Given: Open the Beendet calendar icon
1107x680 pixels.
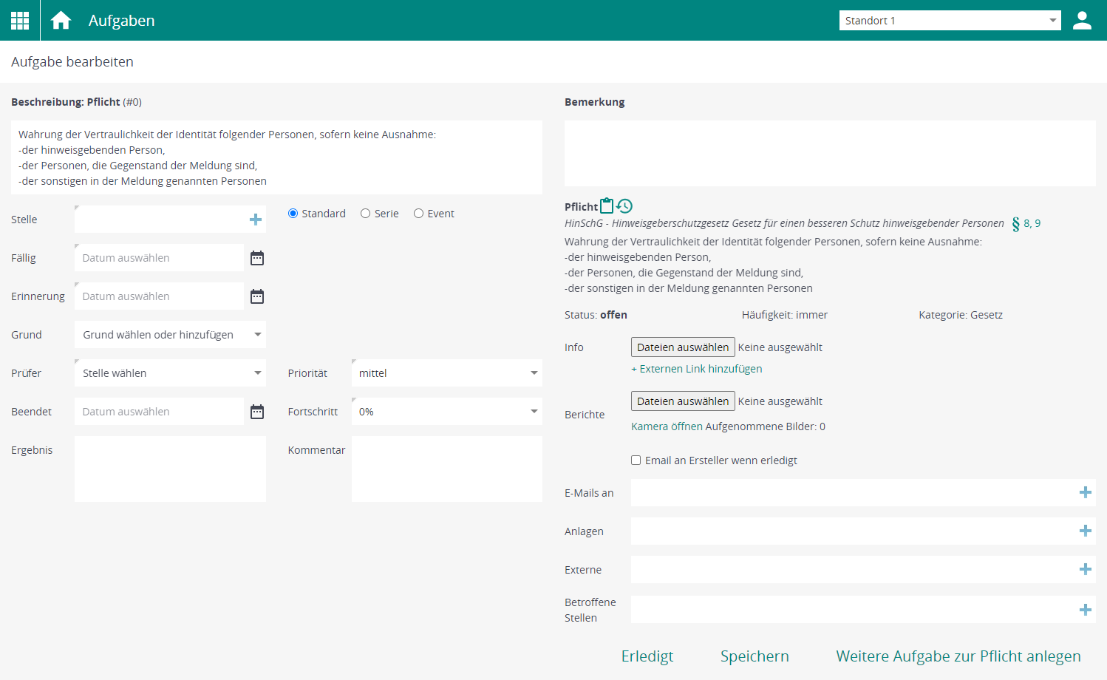Looking at the screenshot, I should pyautogui.click(x=256, y=411).
